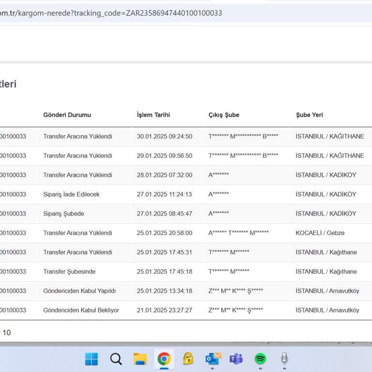Launch File Explorer from the taskbar

pyautogui.click(x=140, y=359)
